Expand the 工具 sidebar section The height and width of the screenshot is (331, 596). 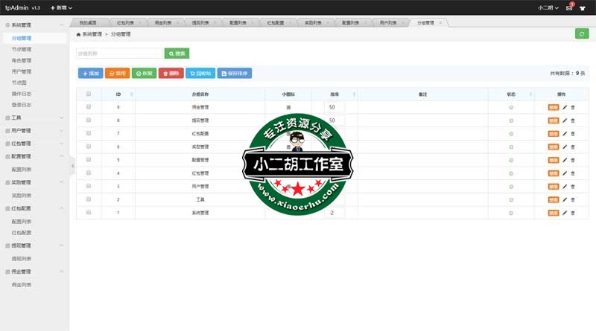coord(16,118)
